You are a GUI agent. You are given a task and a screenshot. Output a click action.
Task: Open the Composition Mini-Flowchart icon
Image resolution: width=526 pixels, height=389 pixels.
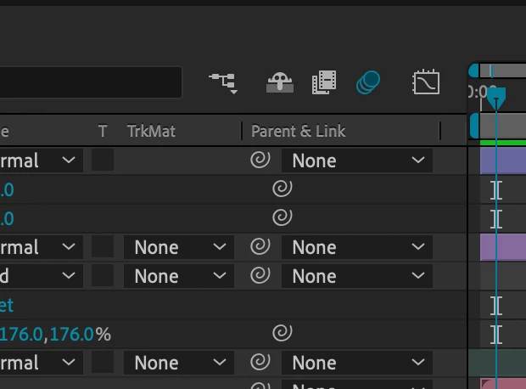[x=224, y=82]
